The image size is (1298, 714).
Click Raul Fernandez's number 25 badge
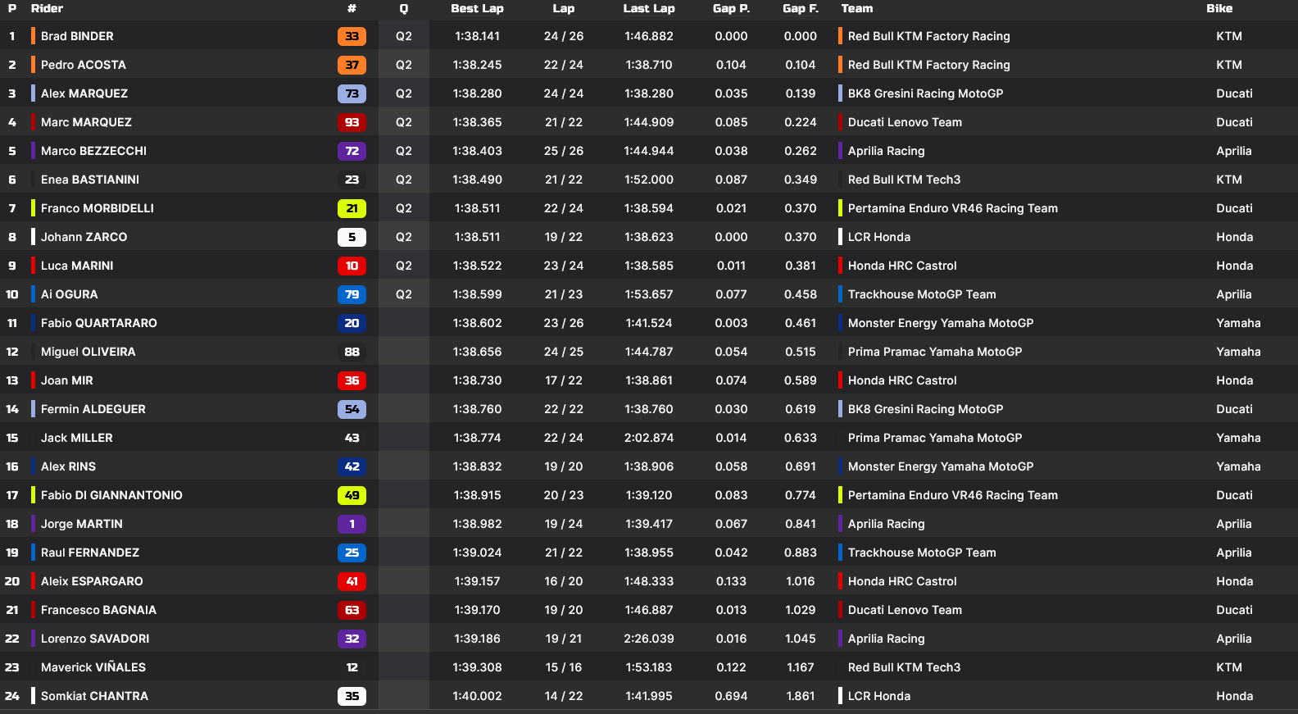(x=352, y=553)
